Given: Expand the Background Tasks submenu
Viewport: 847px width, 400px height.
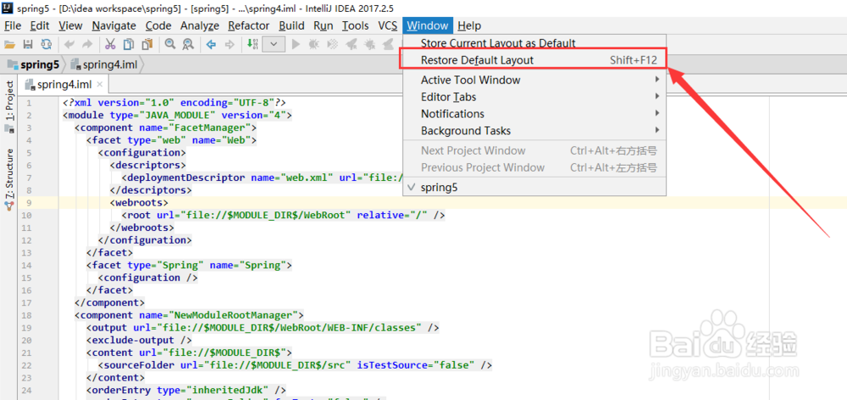Looking at the screenshot, I should (x=535, y=130).
